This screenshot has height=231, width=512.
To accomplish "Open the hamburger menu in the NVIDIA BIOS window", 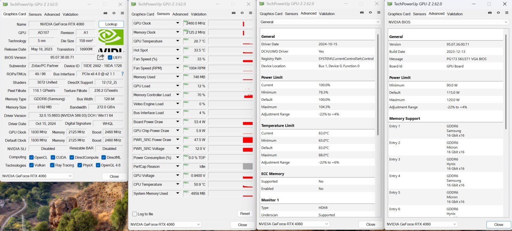I will 507,13.
